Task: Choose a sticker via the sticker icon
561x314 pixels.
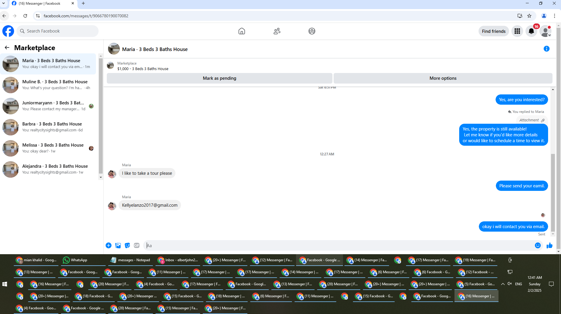Action: click(127, 245)
